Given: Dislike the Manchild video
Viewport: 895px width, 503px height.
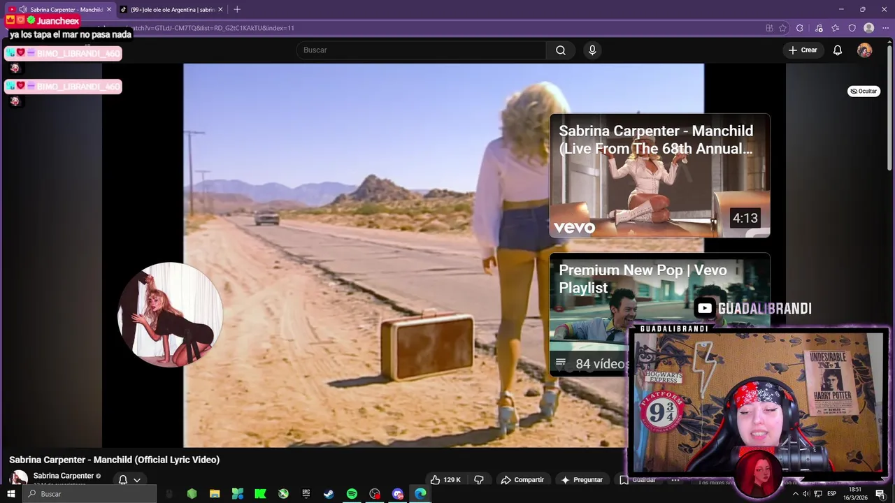Looking at the screenshot, I should pyautogui.click(x=479, y=480).
